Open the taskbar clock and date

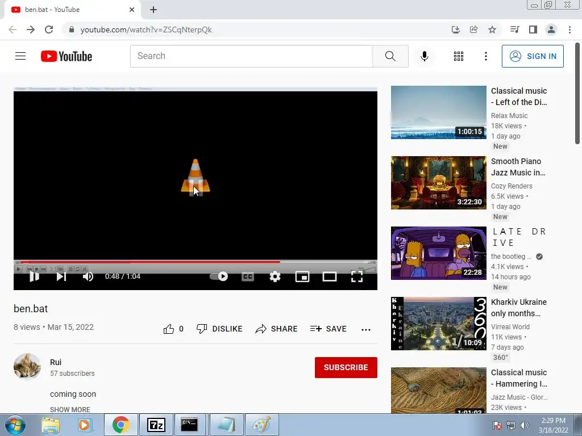pos(553,425)
